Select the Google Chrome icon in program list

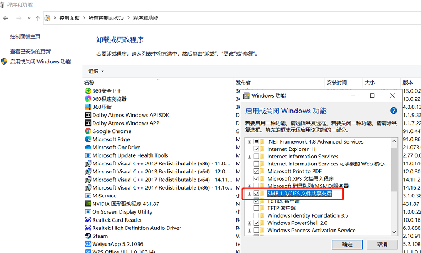88,131
